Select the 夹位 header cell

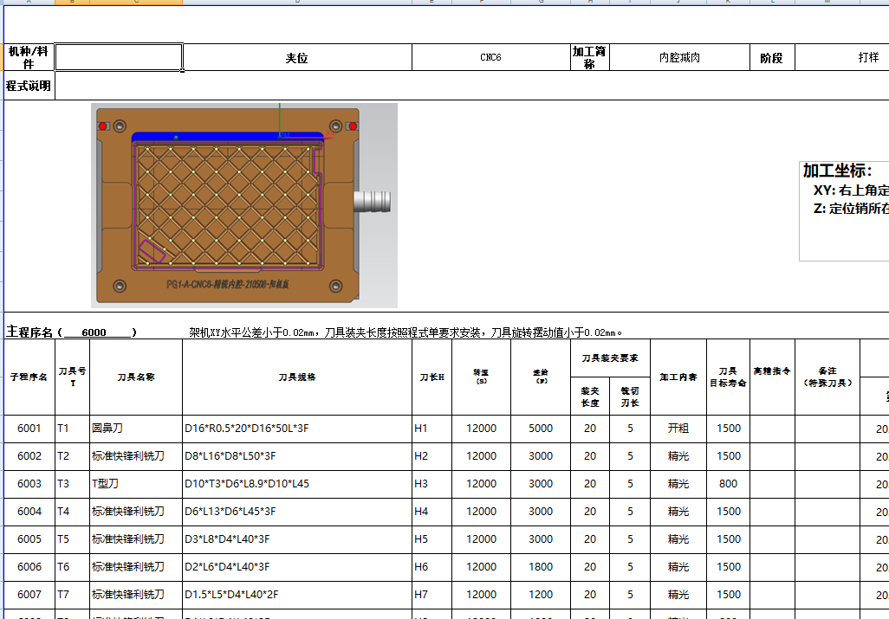pyautogui.click(x=297, y=56)
